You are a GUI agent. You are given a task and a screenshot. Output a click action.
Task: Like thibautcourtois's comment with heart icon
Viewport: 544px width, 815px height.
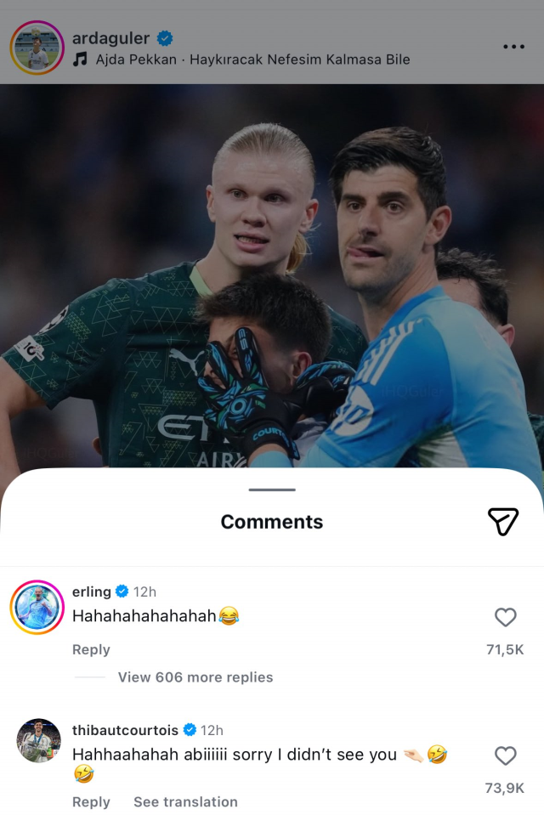(x=505, y=756)
